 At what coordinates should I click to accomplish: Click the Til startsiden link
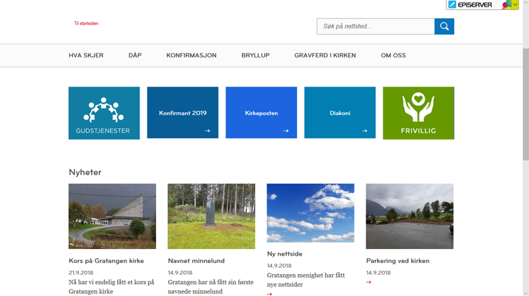click(x=86, y=24)
